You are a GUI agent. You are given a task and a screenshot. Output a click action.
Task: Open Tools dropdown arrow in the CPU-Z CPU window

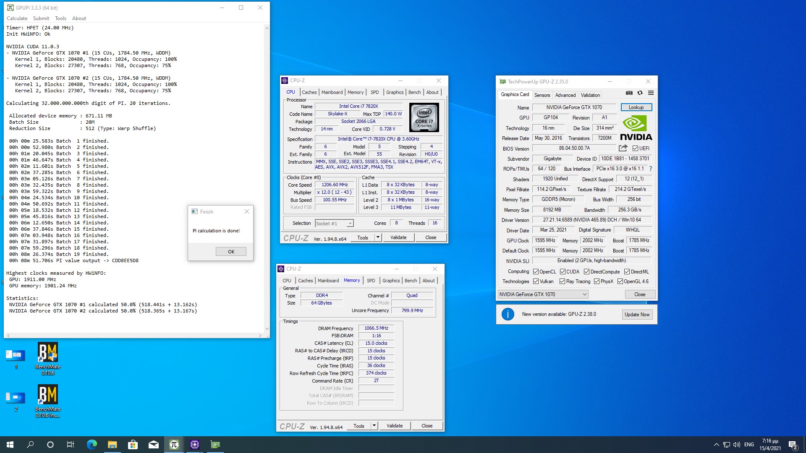point(378,237)
